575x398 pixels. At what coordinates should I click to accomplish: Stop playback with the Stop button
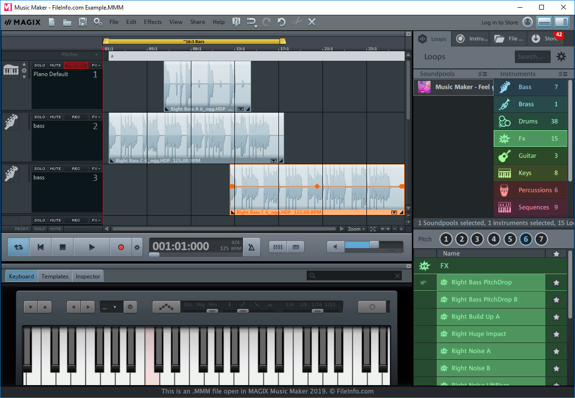[62, 247]
